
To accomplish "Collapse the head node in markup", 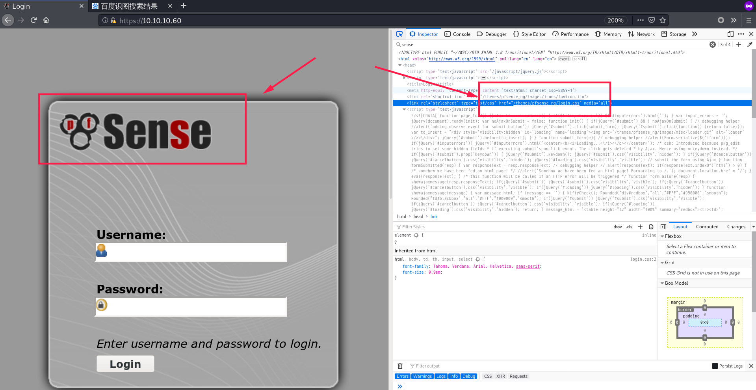I will [400, 65].
